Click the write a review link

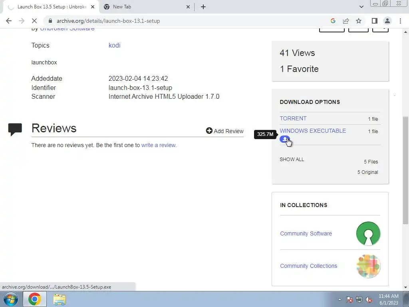(x=159, y=145)
